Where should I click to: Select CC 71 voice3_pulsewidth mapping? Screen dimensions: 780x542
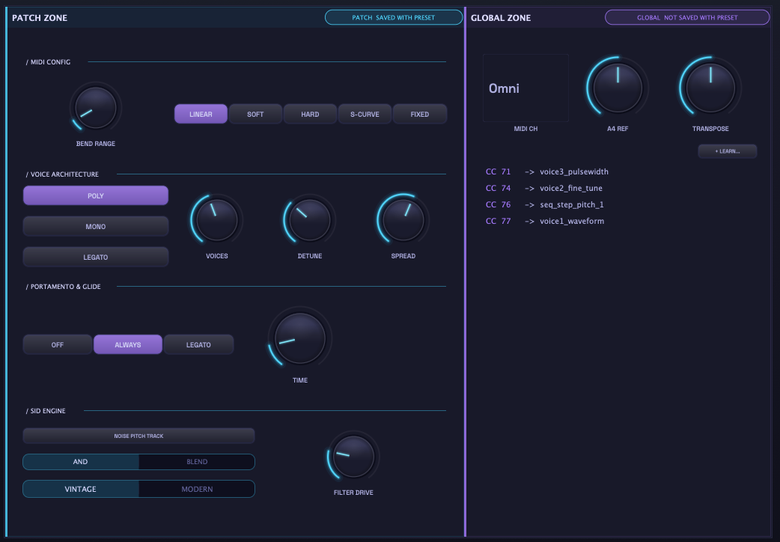pos(547,171)
